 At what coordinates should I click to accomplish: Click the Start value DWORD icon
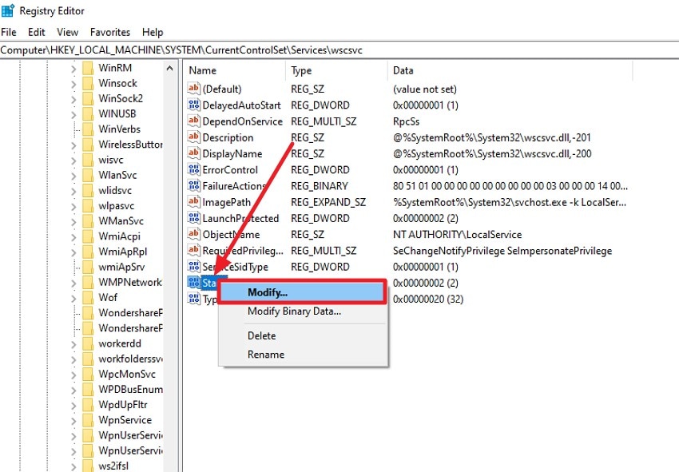click(x=193, y=283)
